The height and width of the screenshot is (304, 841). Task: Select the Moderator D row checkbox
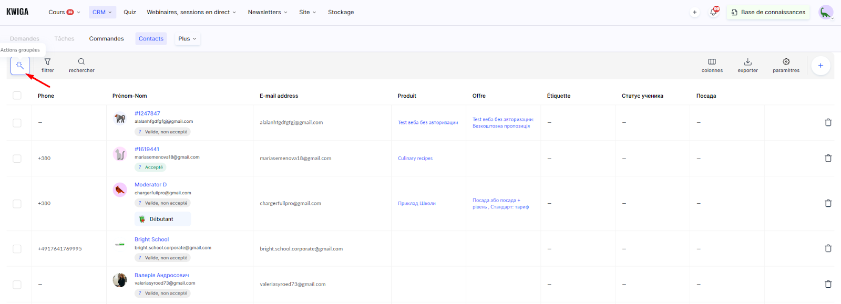(x=17, y=204)
